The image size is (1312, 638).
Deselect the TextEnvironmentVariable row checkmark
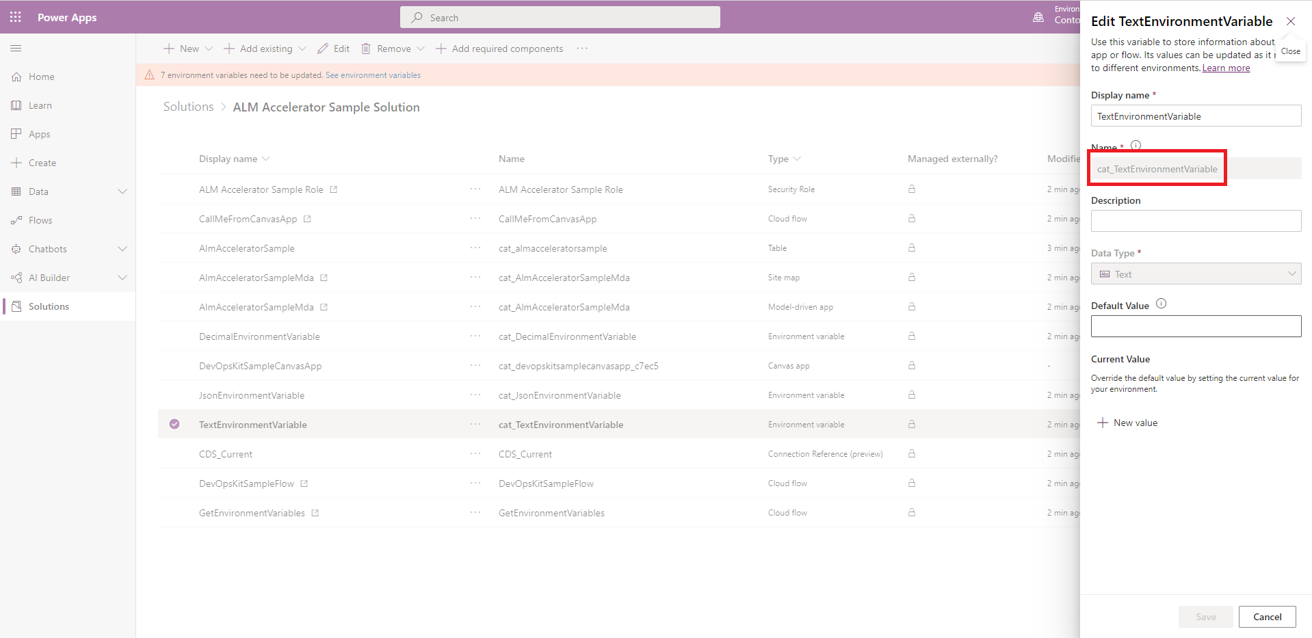click(x=174, y=424)
